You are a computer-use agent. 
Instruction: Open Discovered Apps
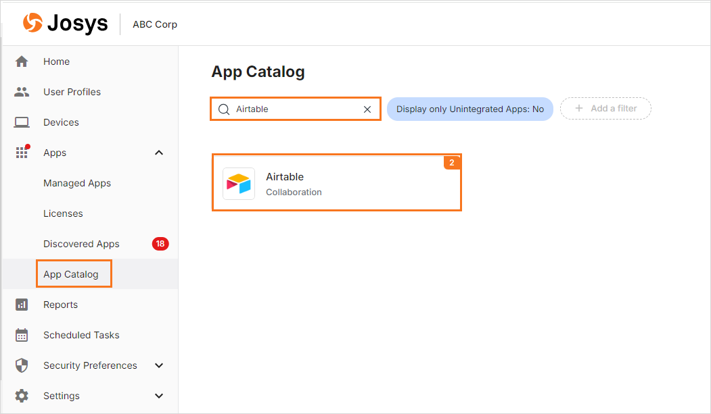click(81, 244)
